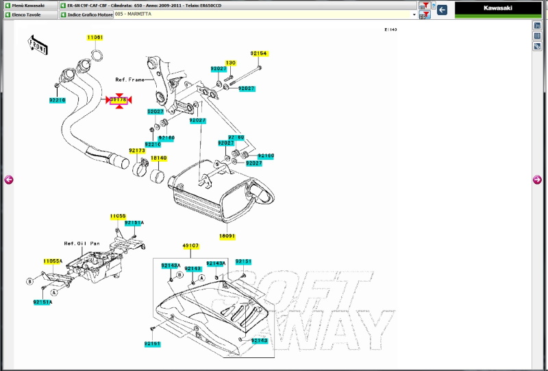The width and height of the screenshot is (548, 371).
Task: Go to next diagram with right magenta arrow
Action: coord(538,180)
